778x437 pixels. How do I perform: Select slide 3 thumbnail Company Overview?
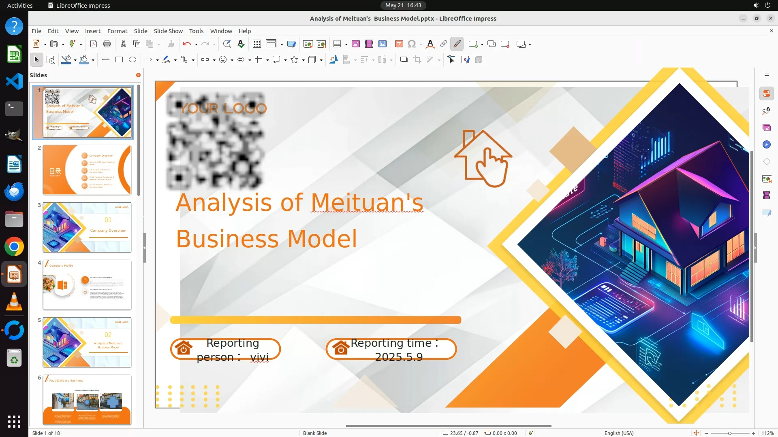point(87,227)
